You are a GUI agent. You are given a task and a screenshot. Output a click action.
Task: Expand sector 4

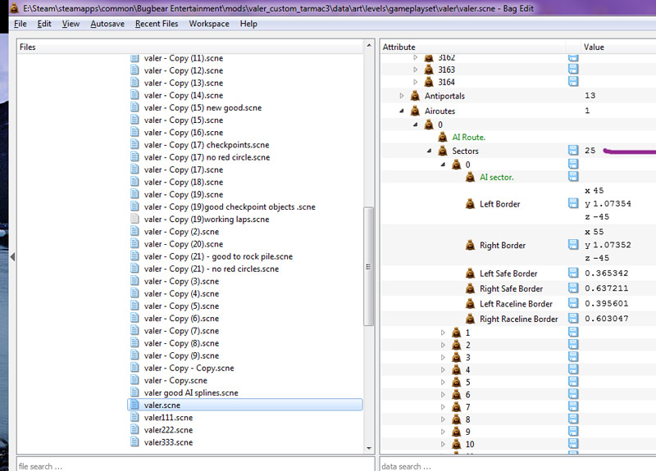443,370
